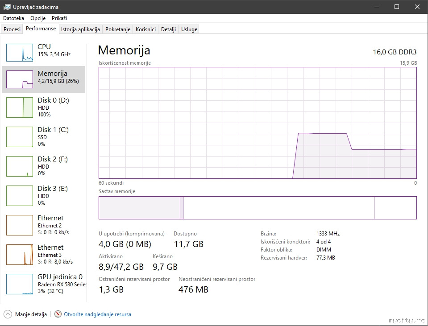Select Disk 2 (F:) in sidebar

click(x=20, y=166)
